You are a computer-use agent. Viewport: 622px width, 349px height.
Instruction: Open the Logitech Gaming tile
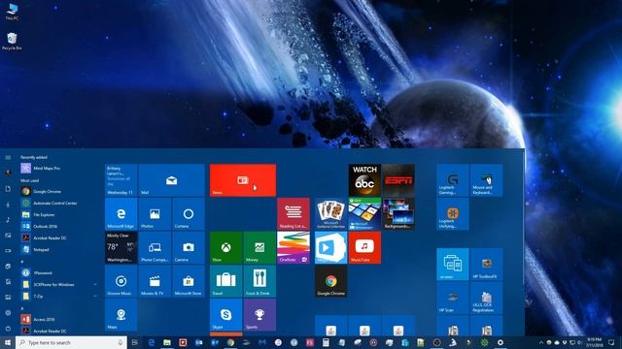453,180
